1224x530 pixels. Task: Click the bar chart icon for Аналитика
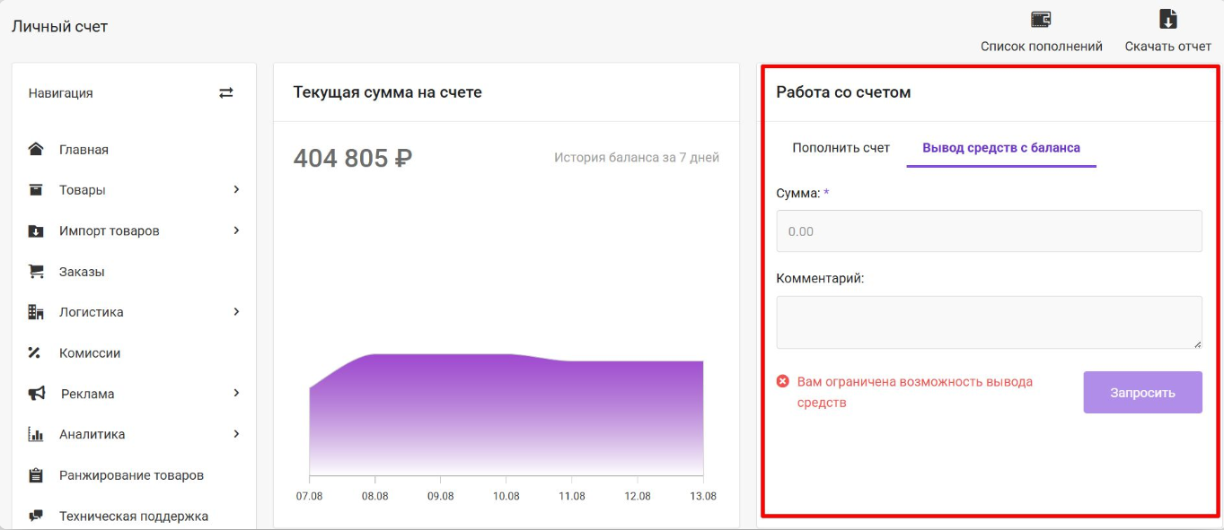coord(36,435)
